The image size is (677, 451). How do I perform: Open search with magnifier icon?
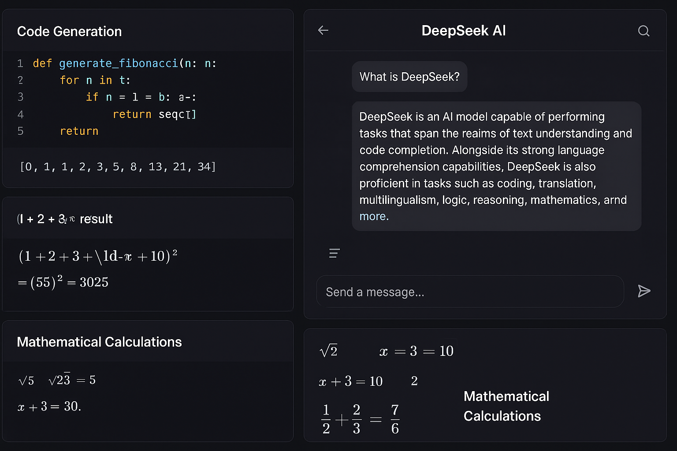644,31
